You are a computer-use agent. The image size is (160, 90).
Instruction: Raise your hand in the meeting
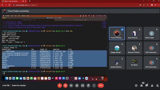[88, 85]
